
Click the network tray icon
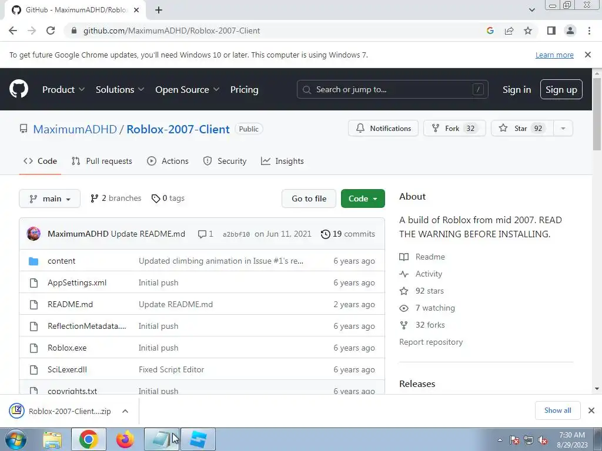point(529,440)
